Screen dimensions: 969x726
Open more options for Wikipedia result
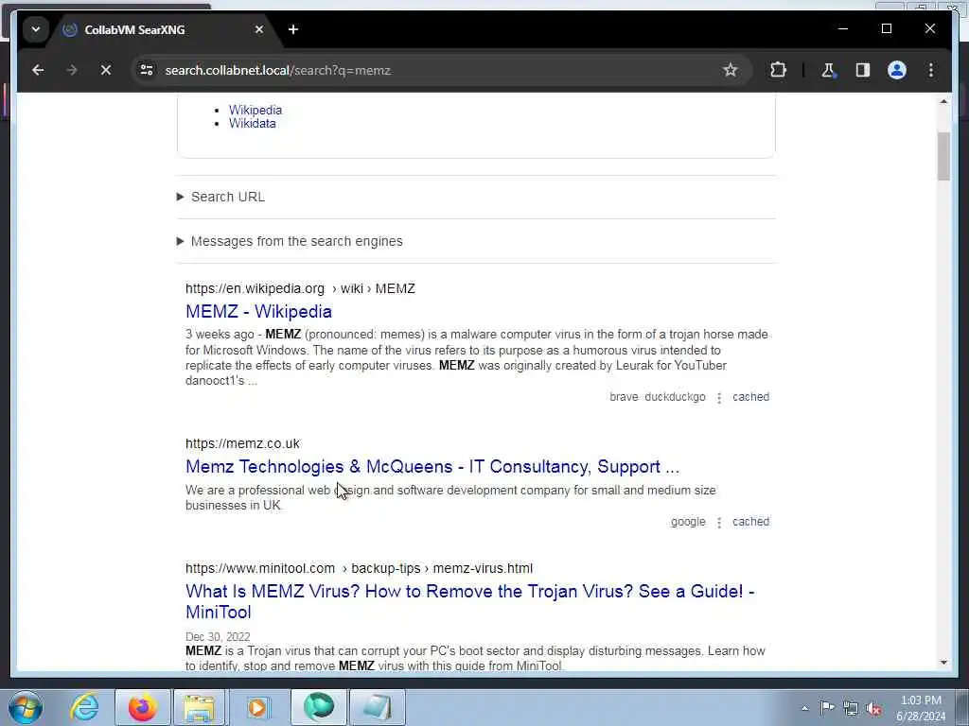719,398
